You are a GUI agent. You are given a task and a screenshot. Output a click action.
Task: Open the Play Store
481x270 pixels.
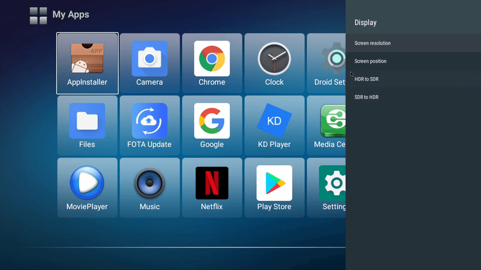(274, 187)
